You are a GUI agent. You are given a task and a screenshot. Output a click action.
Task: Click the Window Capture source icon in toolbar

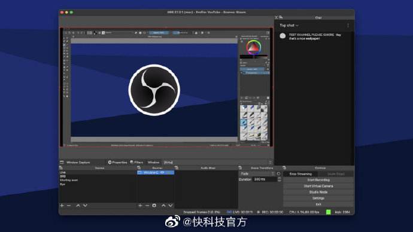point(62,162)
